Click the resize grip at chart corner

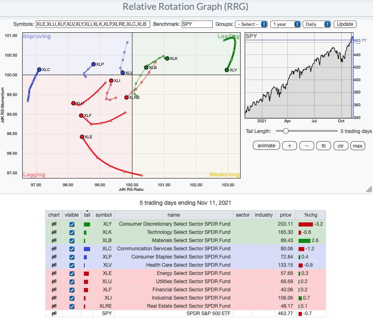369,189
